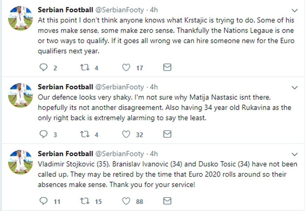This screenshot has height=211, width=305.
Task: Like the 'Thank you for your service' tweet
Action: [126, 201]
